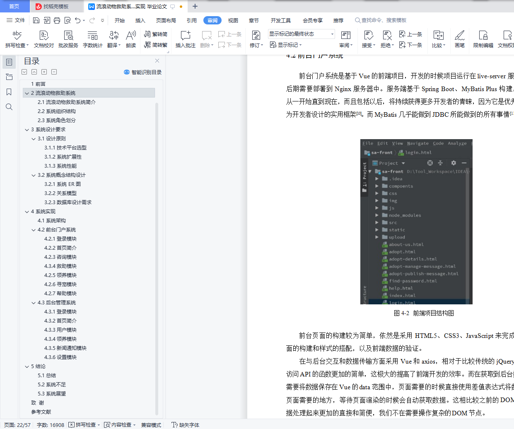Click 朗读 read aloud icon
This screenshot has height=429, width=514.
pos(131,39)
